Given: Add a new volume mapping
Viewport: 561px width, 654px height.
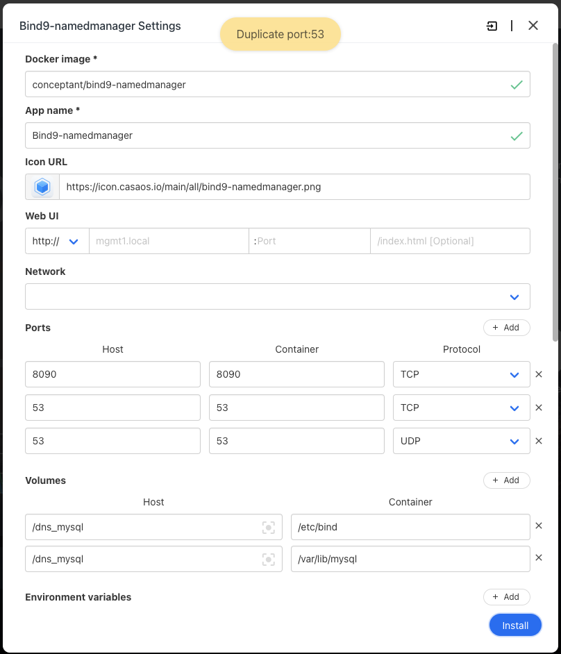Looking at the screenshot, I should [506, 480].
